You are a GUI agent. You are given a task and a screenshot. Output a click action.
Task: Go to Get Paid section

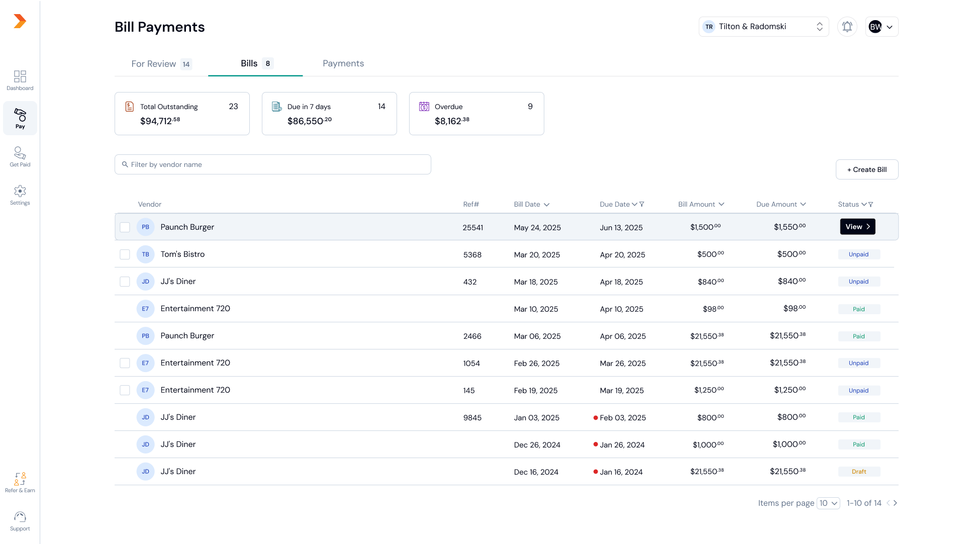tap(20, 156)
